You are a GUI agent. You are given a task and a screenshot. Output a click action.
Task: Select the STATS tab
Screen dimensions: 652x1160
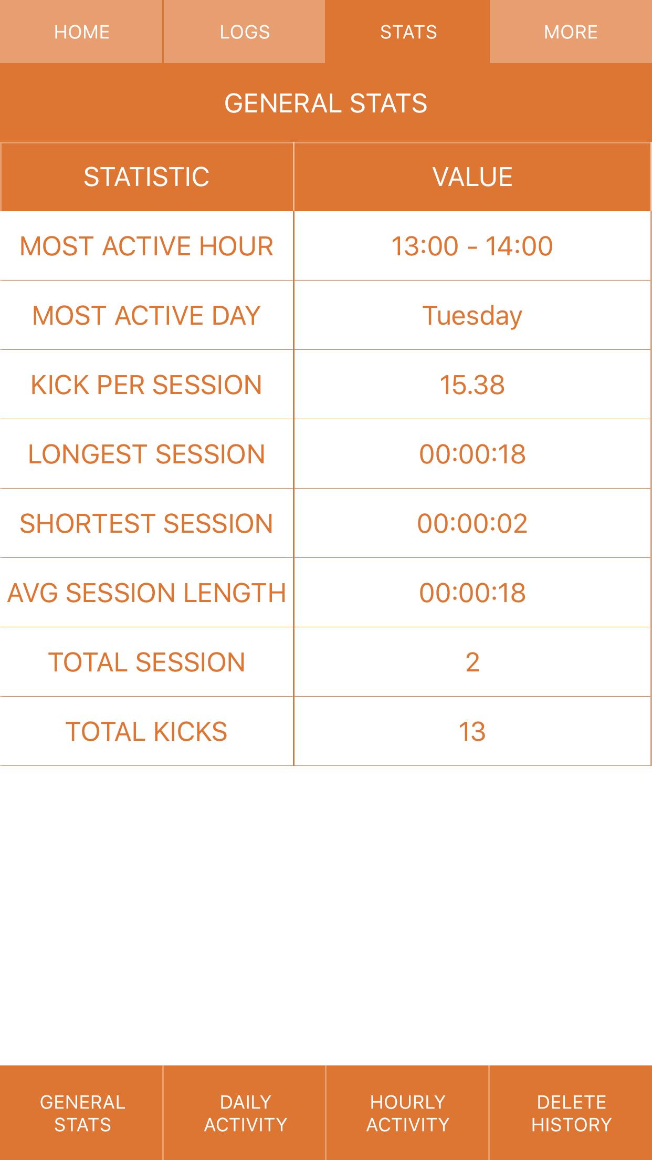pos(408,32)
